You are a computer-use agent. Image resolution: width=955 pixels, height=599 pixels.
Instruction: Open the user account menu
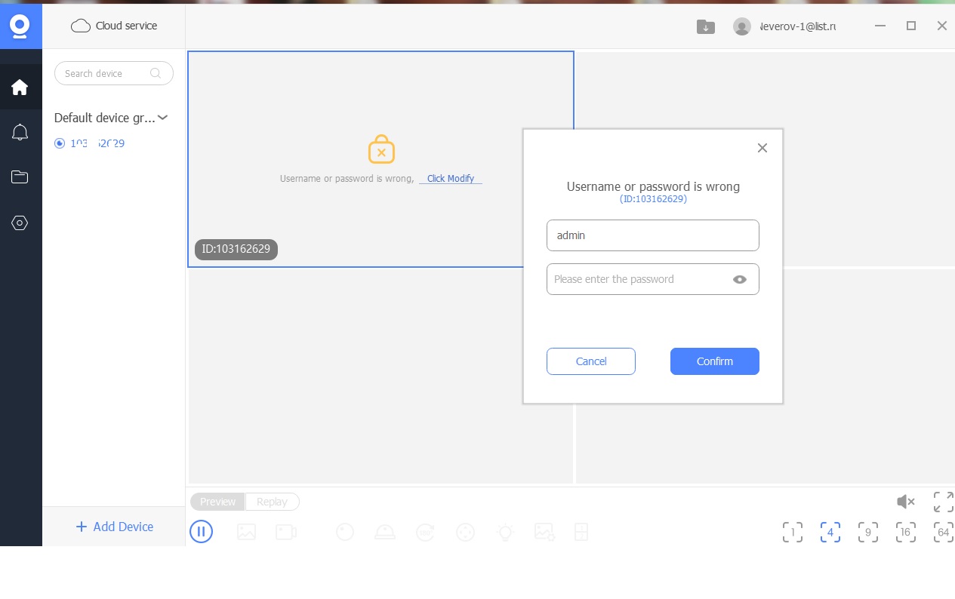point(785,26)
